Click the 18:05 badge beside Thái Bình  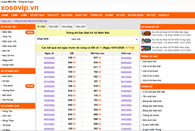(30, 86)
